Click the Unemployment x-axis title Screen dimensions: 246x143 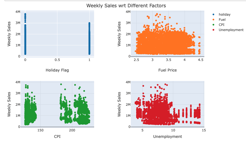[168, 137]
